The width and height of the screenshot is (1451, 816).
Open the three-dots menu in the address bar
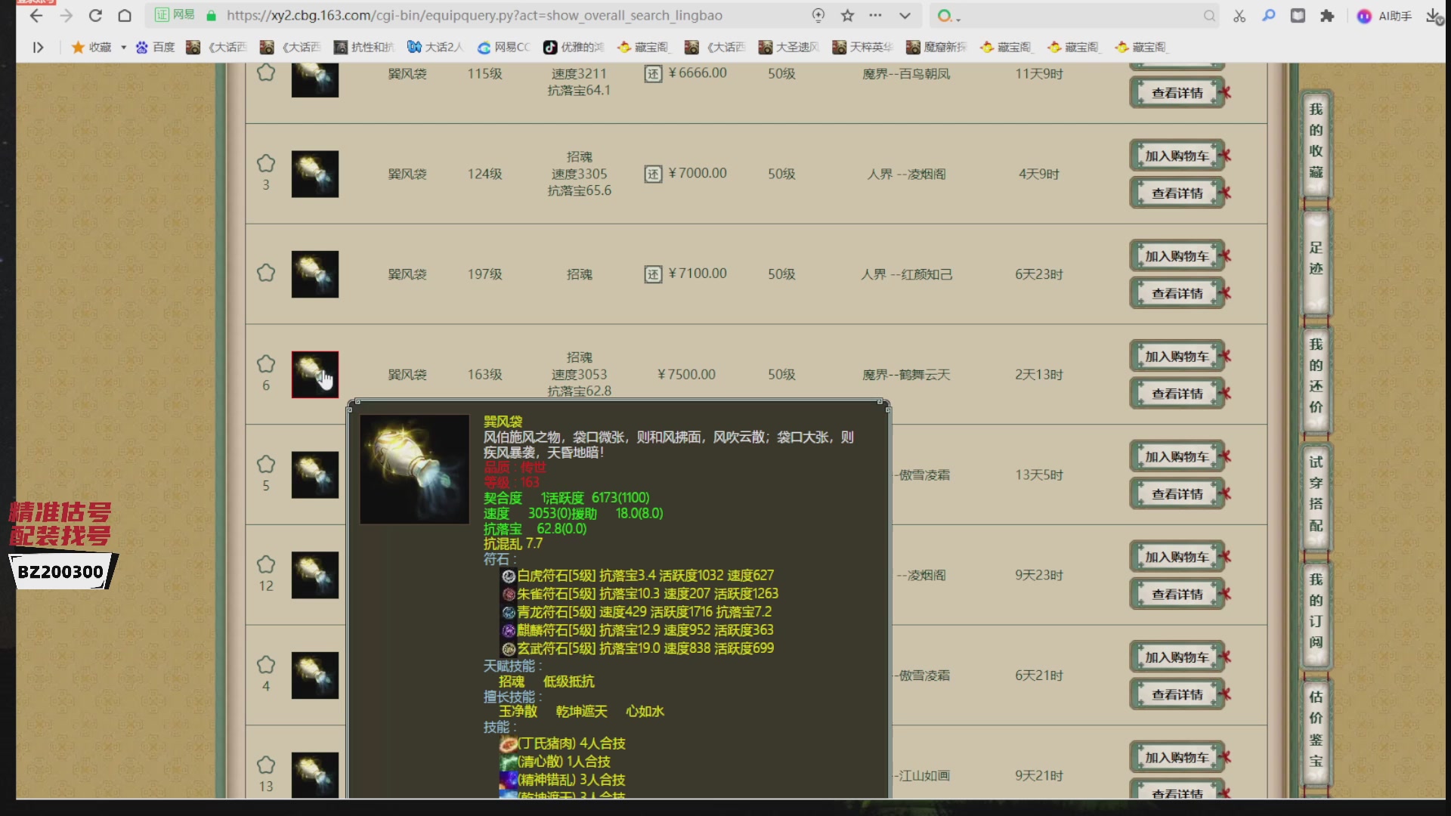875,16
